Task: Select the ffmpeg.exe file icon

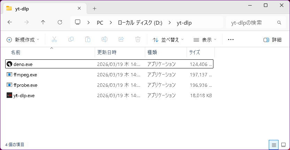Action: 9,74
